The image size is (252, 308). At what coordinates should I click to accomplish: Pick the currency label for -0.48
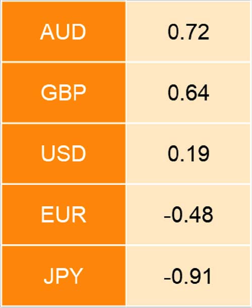coord(64,215)
